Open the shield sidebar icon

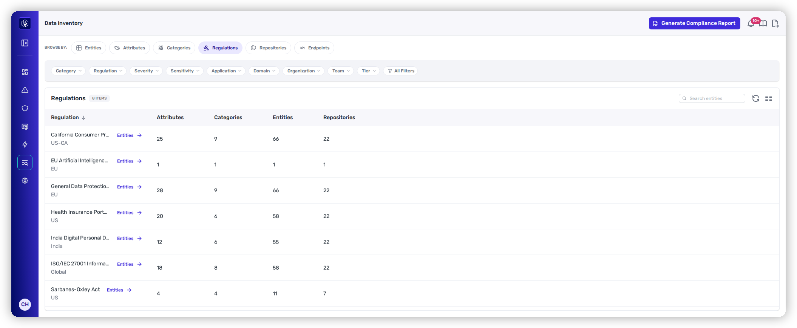25,108
